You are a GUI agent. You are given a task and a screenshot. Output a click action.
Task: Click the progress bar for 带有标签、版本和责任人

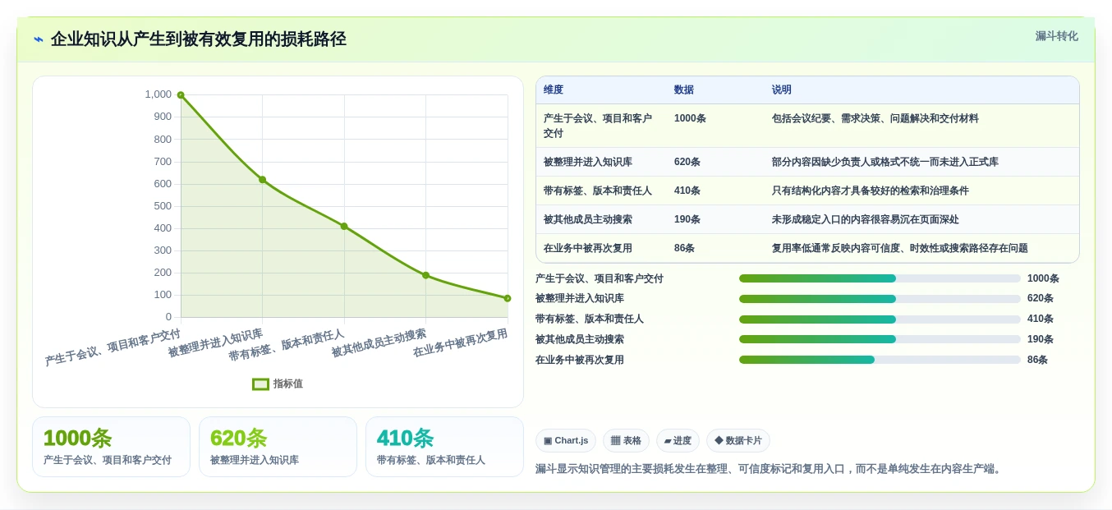point(880,319)
